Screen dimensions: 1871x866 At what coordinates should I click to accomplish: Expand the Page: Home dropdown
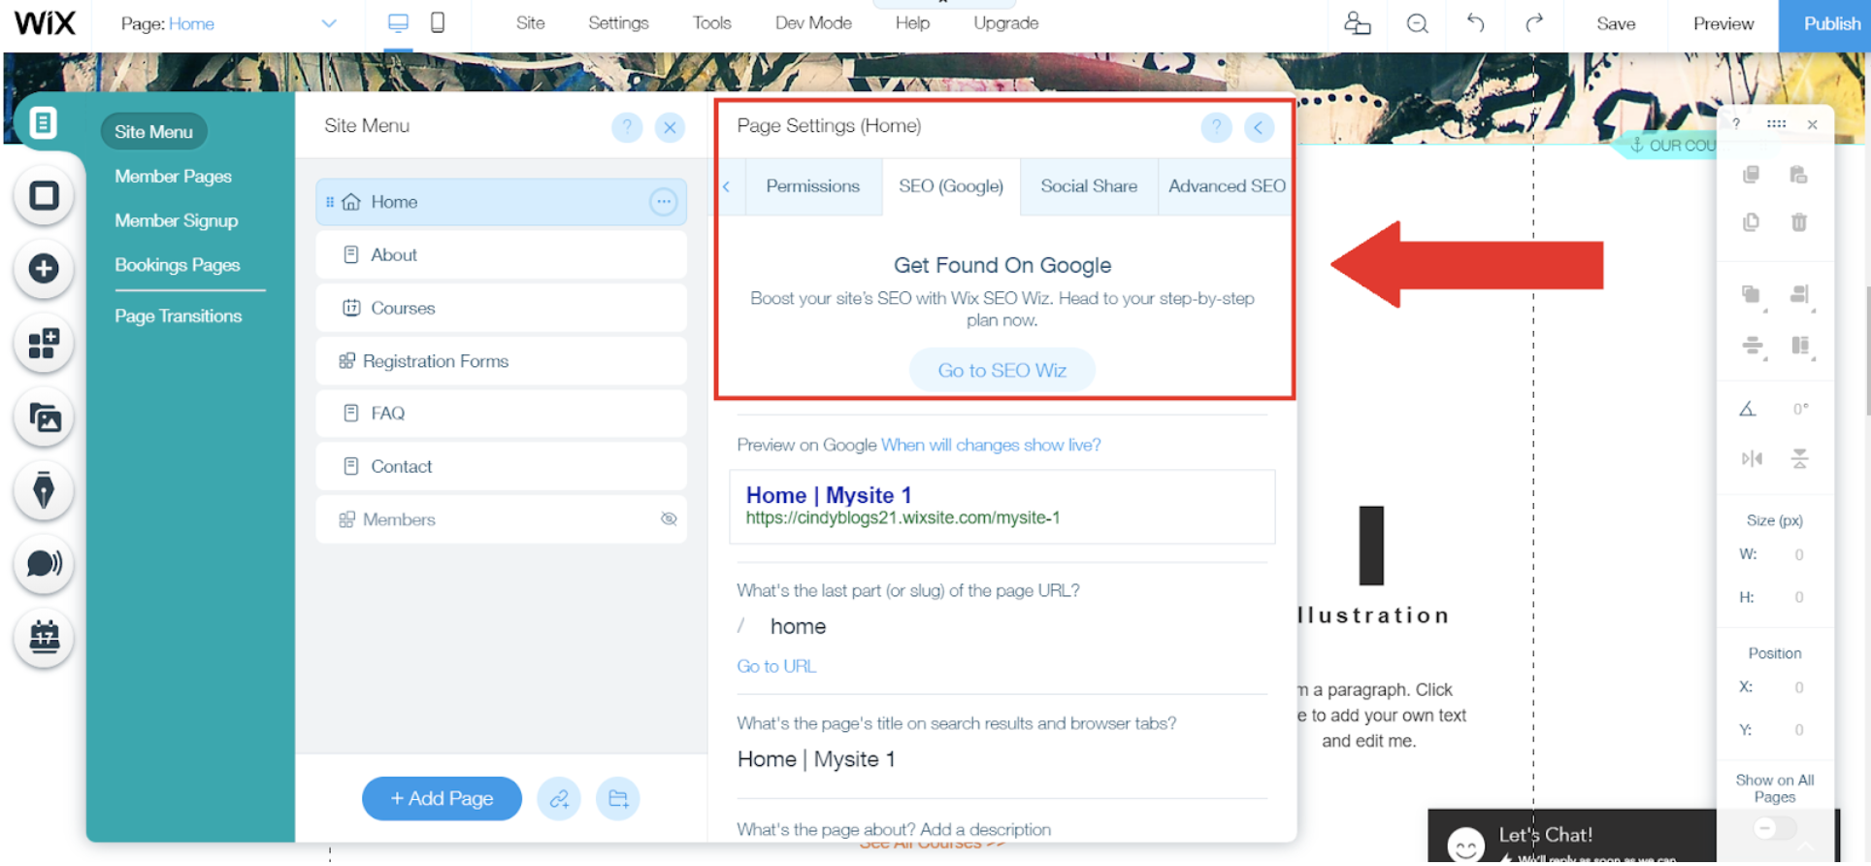tap(329, 23)
